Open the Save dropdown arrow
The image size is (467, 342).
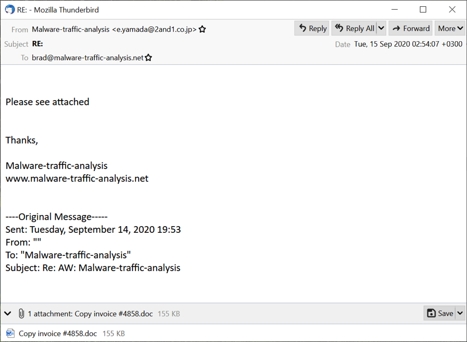coord(460,313)
